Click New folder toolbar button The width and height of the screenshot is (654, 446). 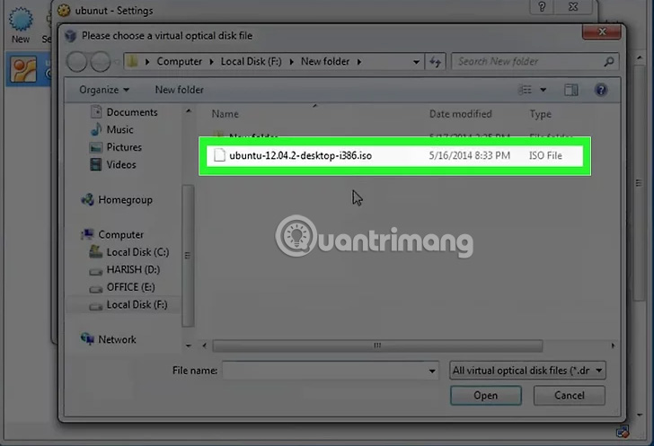click(180, 90)
